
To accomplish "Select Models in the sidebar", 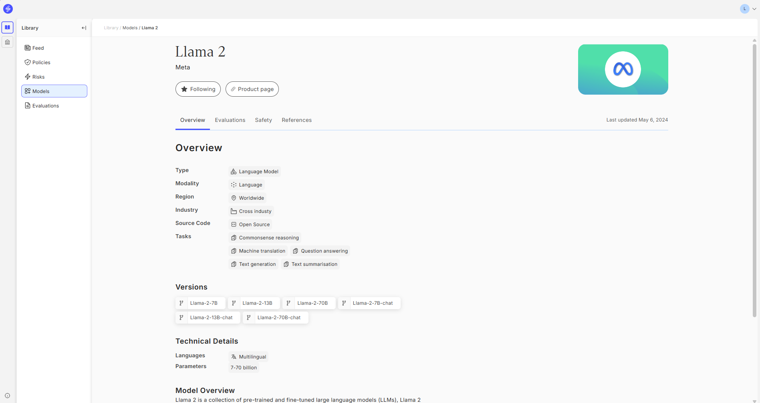I will point(54,91).
